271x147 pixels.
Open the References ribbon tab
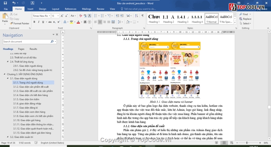pos(70,9)
